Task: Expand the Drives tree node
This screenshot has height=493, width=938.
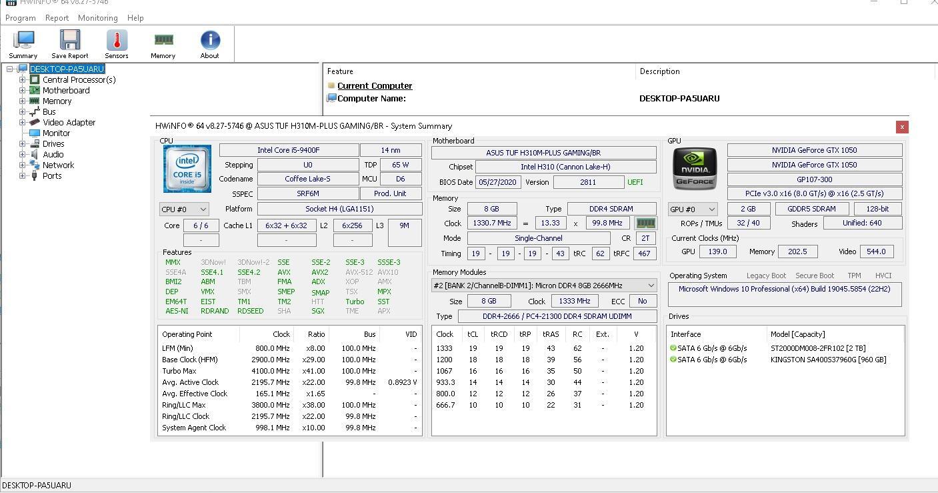Action: (x=22, y=143)
